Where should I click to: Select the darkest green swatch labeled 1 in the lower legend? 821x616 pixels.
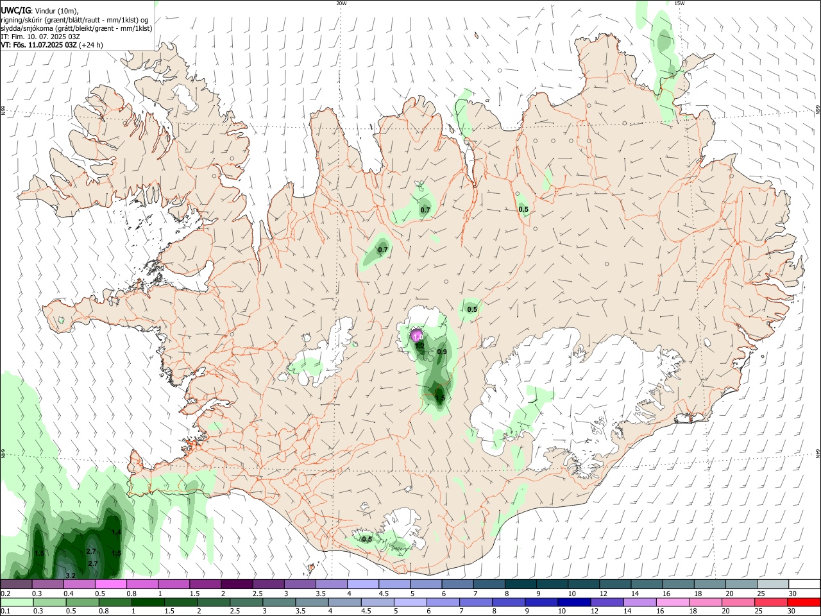(148, 603)
